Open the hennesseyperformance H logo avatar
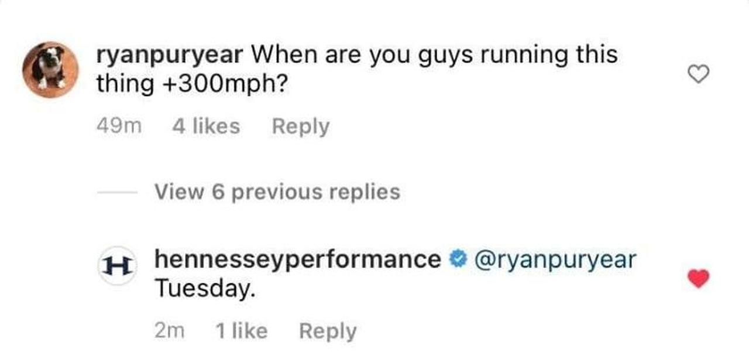This screenshot has width=749, height=363. click(116, 266)
